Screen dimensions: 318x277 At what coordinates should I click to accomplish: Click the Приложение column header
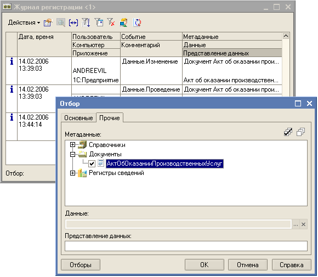[x=96, y=53]
